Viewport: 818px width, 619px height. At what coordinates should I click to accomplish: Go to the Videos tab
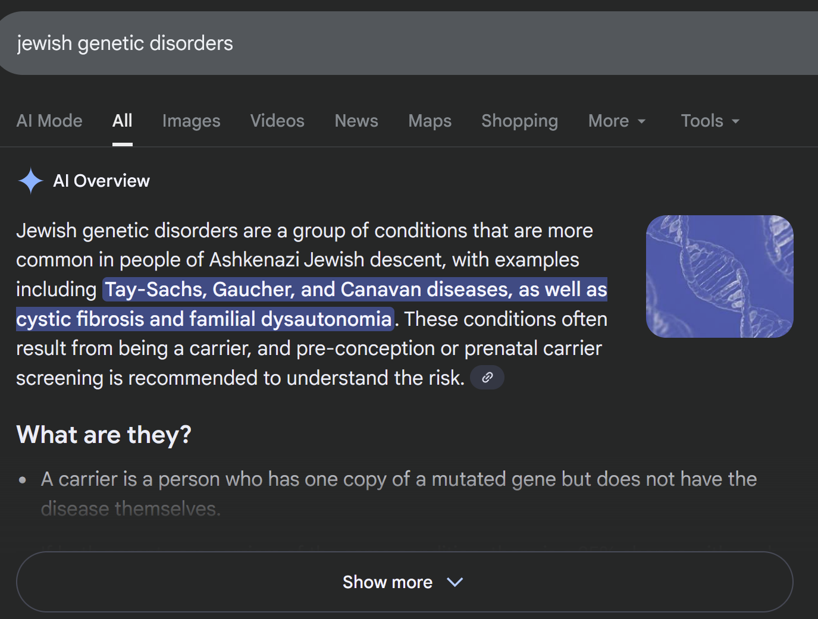(277, 121)
